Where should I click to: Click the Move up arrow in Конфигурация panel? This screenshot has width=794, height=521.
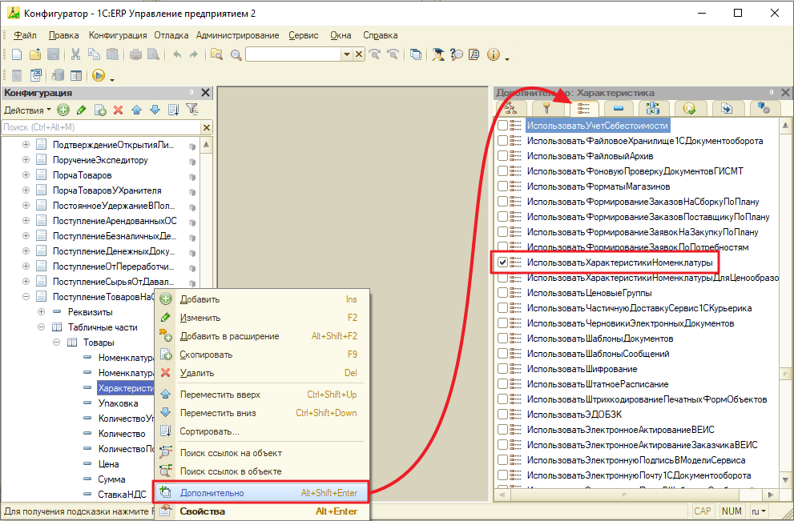point(137,110)
